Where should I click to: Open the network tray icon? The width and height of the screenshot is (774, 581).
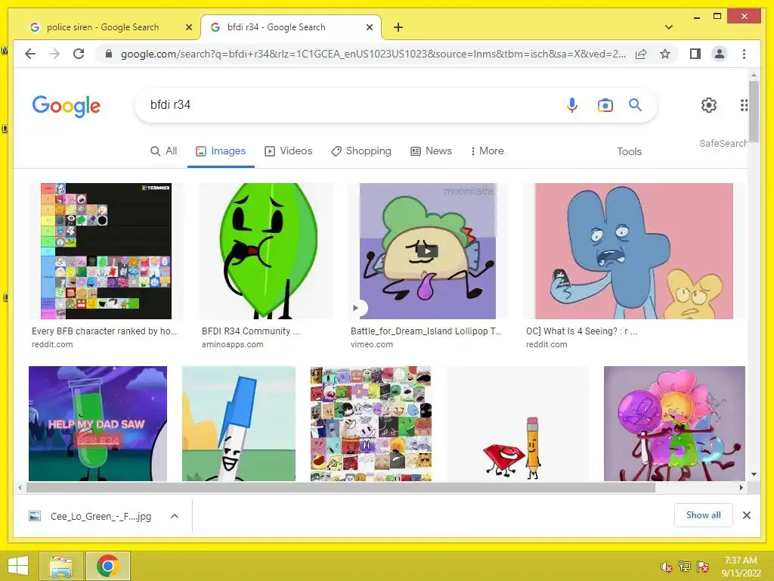click(x=685, y=567)
